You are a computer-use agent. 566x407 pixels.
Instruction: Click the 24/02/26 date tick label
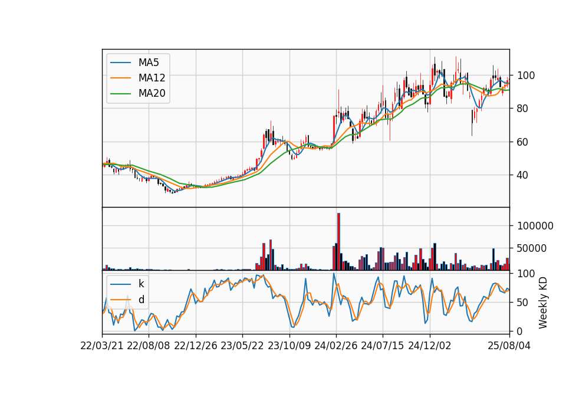coord(335,346)
